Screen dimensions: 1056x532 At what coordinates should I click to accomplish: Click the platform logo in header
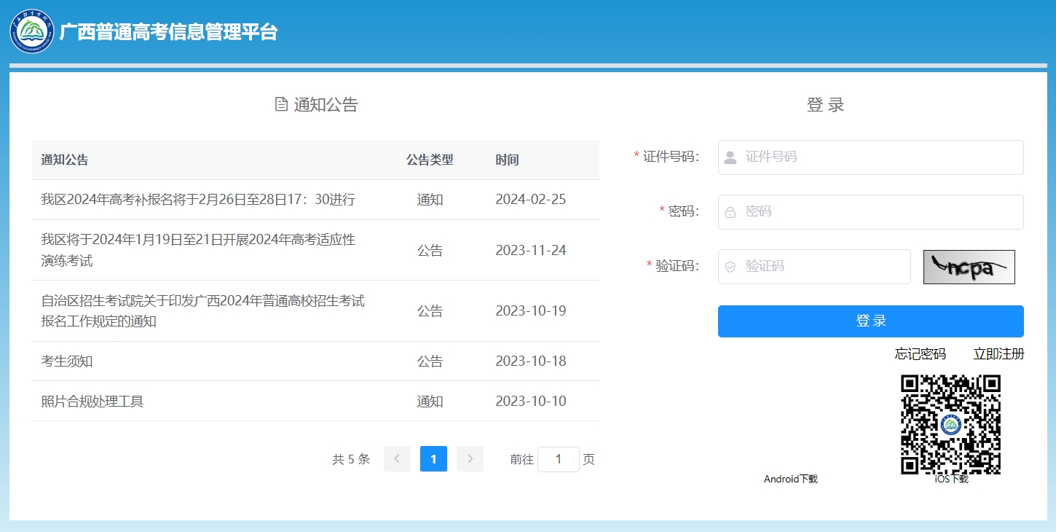click(32, 31)
